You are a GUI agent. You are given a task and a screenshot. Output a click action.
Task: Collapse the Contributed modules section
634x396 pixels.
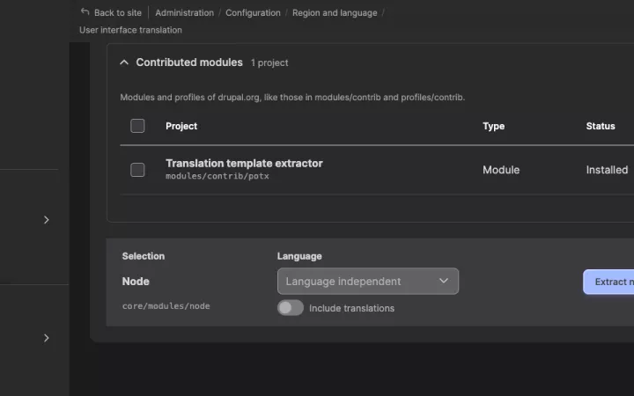click(x=124, y=62)
